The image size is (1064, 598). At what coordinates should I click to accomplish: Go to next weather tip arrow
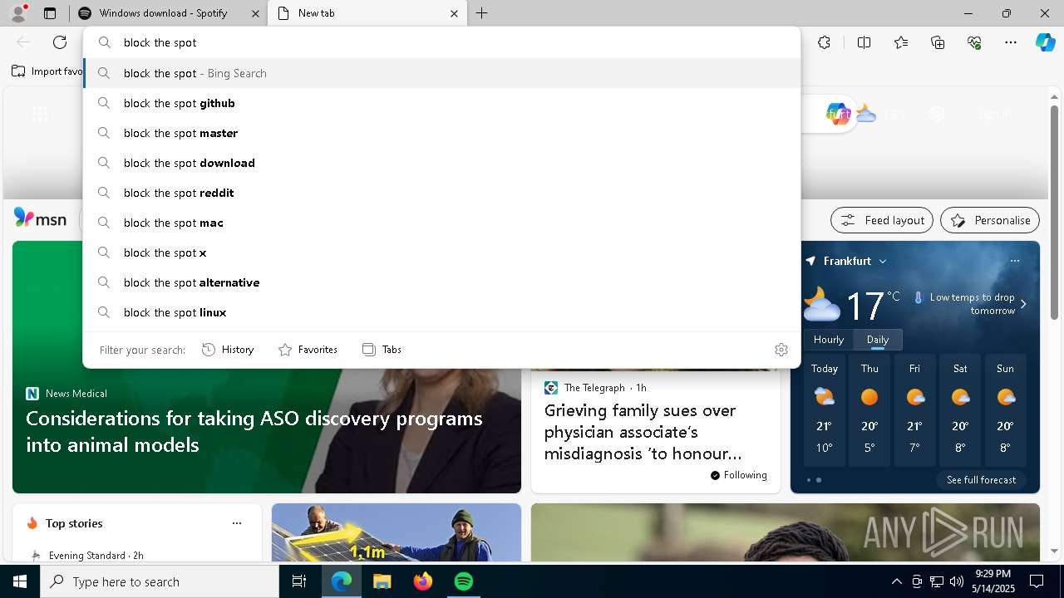(1023, 304)
